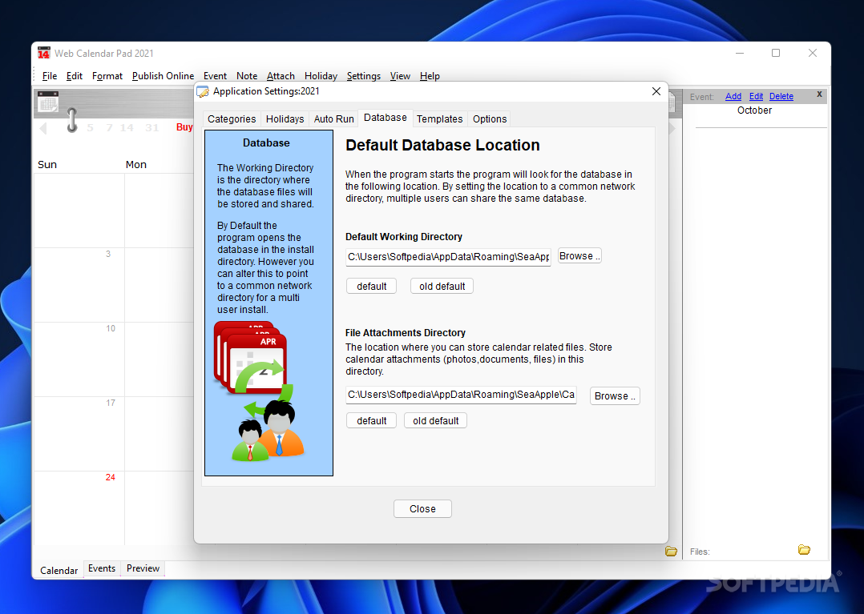Click the Add event link

click(x=733, y=96)
